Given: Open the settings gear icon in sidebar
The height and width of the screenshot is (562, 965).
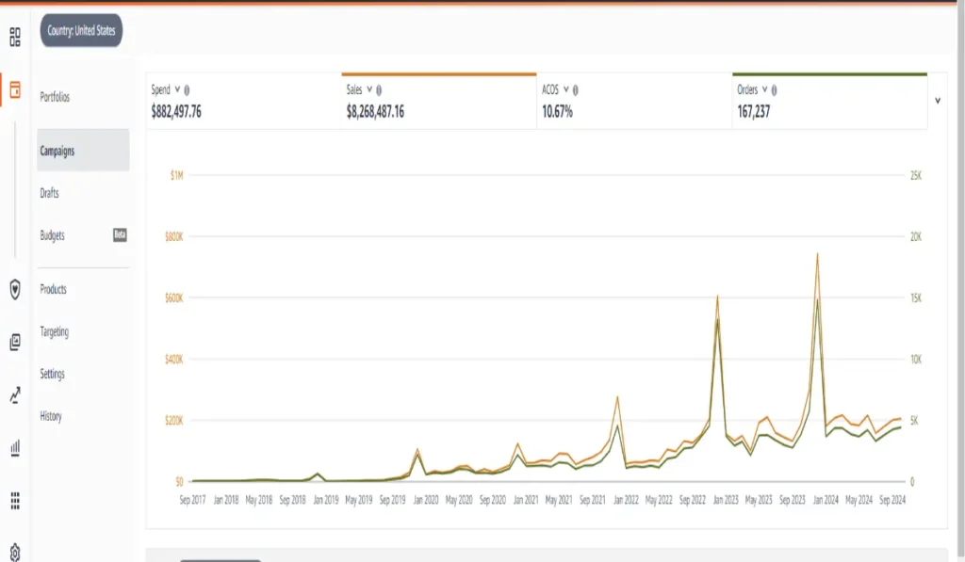Looking at the screenshot, I should click(x=15, y=552).
